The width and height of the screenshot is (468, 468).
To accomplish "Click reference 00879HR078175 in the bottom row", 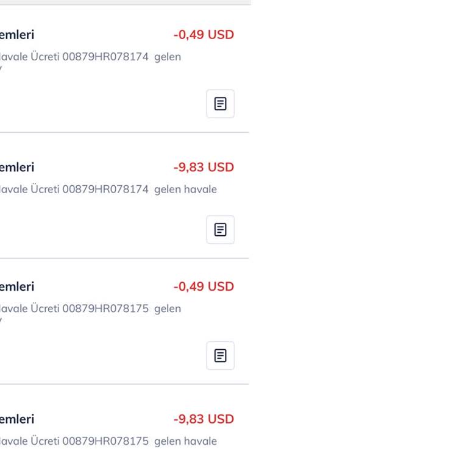I will point(105,441).
